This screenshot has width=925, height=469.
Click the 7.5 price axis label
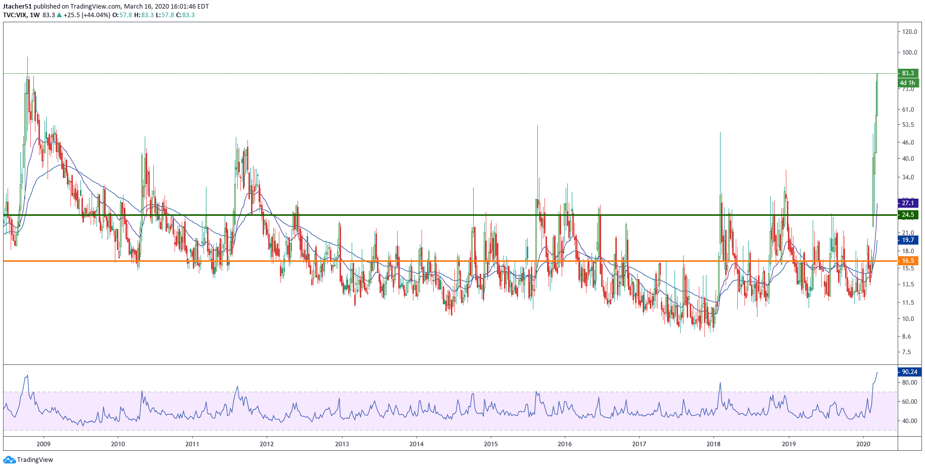point(906,352)
